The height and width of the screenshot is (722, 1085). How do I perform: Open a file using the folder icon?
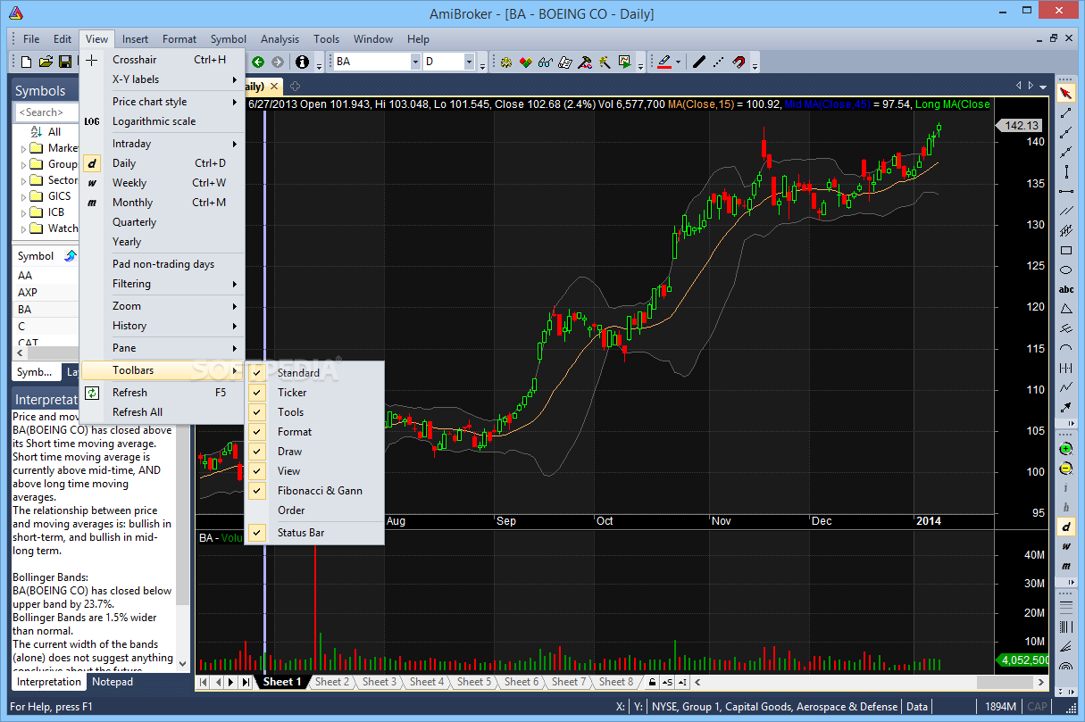click(46, 62)
